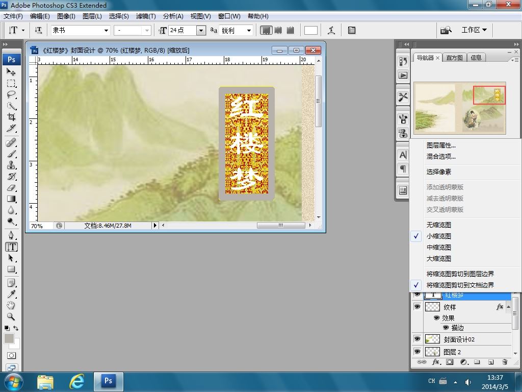Select the Gradient tool
This screenshot has height=392, width=522.
tap(11, 199)
